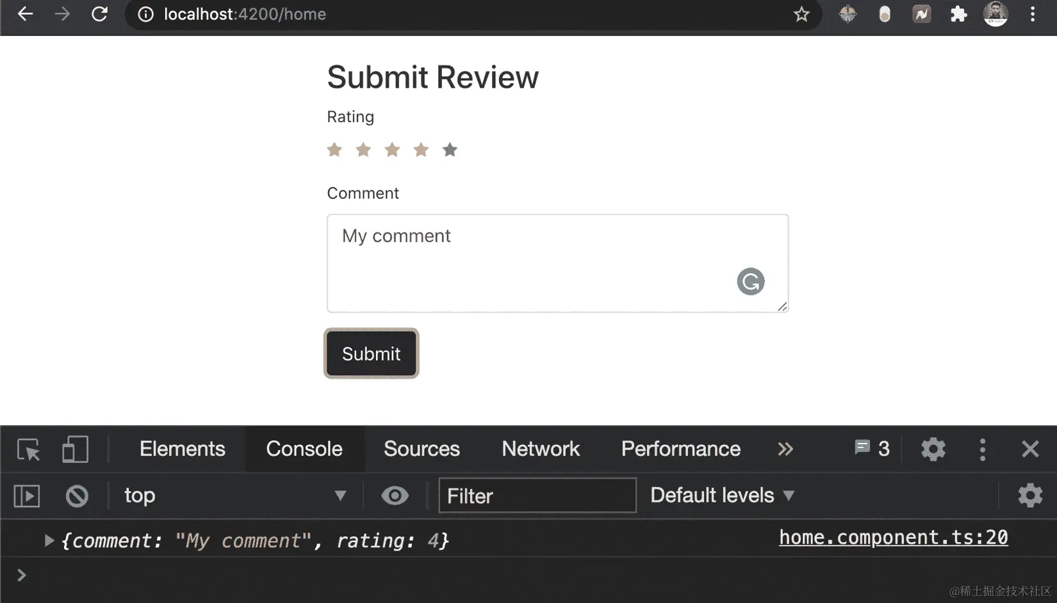Go forward in browser history

[62, 14]
